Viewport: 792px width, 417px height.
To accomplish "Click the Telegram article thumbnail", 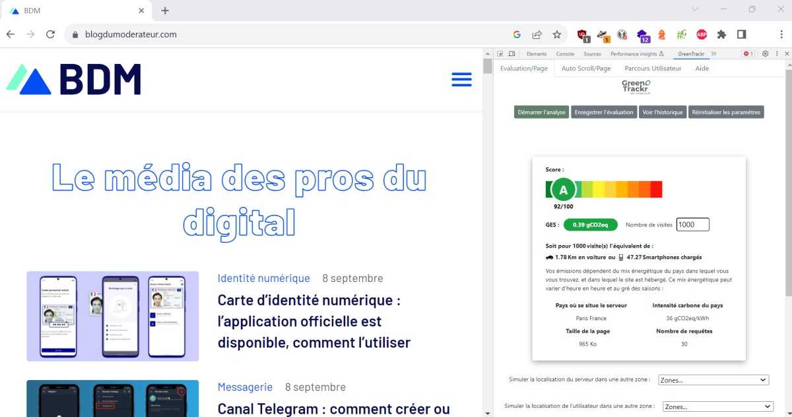I will coord(112,399).
